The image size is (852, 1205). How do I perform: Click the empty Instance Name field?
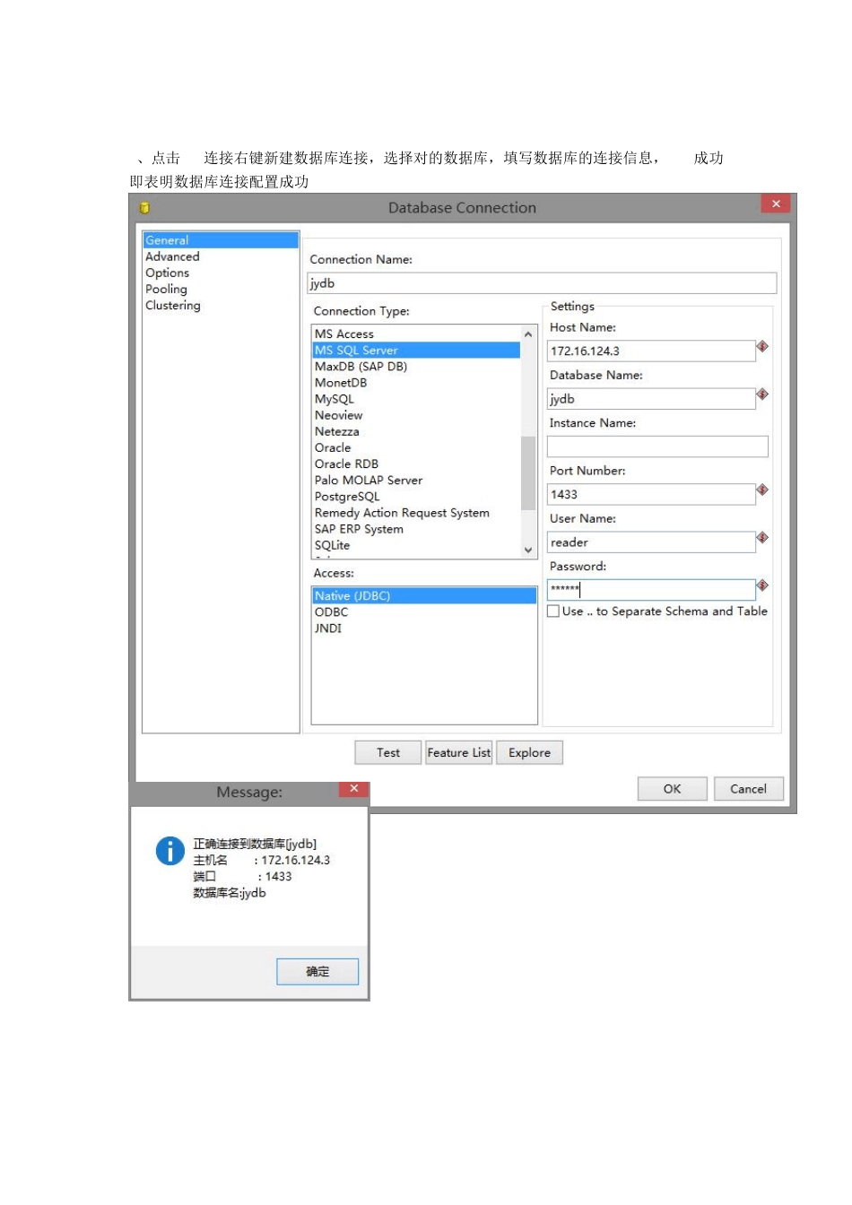pos(657,446)
